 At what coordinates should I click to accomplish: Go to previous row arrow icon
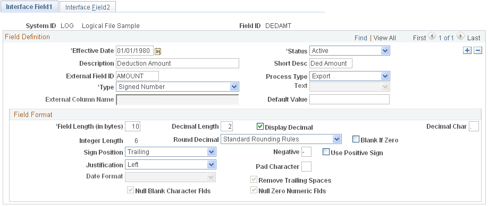click(x=432, y=36)
